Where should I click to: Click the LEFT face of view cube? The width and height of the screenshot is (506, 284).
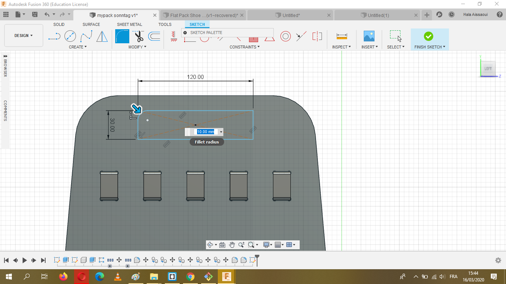point(488,68)
